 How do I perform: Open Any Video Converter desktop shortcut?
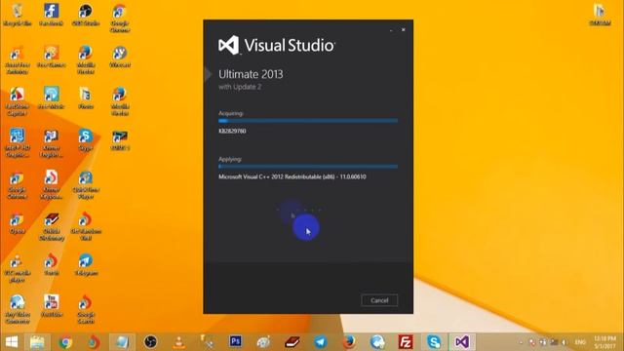pyautogui.click(x=18, y=310)
